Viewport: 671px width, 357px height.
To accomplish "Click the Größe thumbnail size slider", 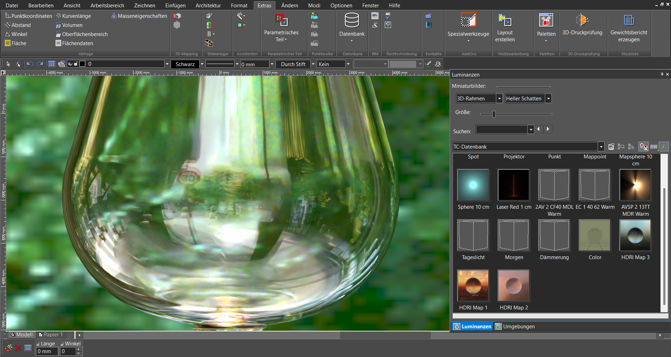I will (516, 114).
